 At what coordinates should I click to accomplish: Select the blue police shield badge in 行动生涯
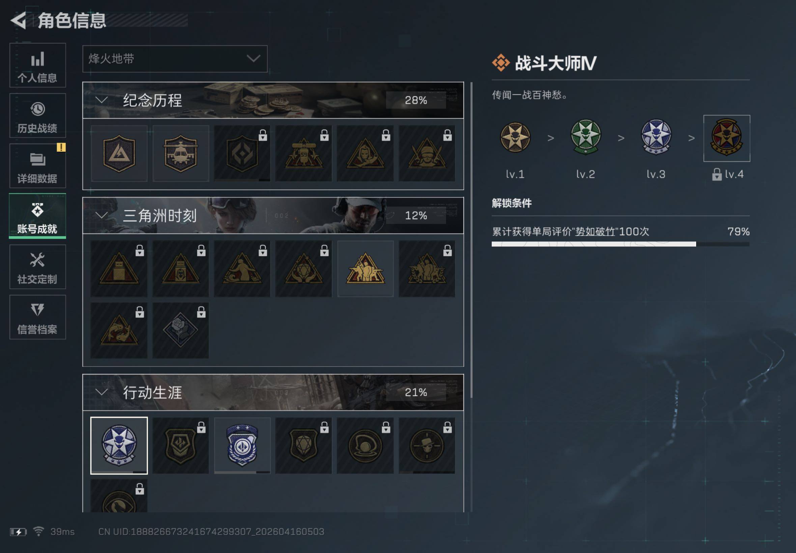point(242,445)
